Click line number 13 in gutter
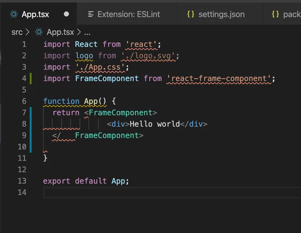The image size is (301, 233). (x=22, y=181)
